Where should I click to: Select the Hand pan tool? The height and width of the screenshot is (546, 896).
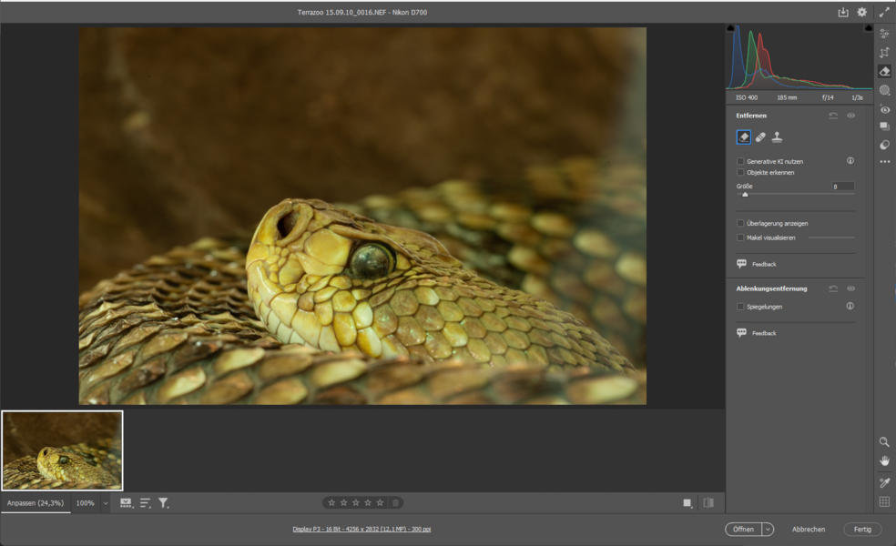pyautogui.click(x=884, y=461)
